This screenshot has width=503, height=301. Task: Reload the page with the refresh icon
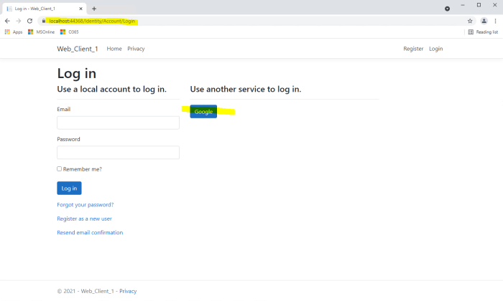tap(30, 21)
